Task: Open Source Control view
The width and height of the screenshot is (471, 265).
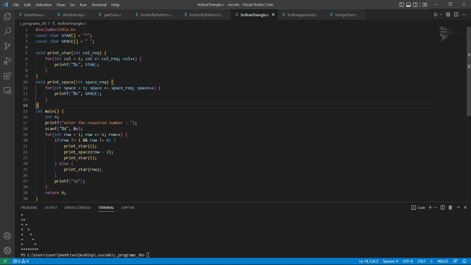Action: coord(7,46)
